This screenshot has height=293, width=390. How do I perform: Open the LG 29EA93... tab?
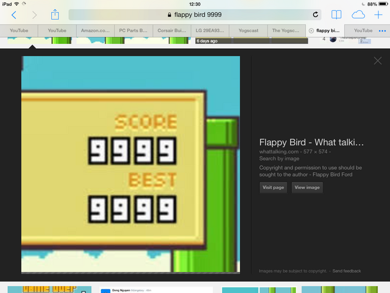210,31
